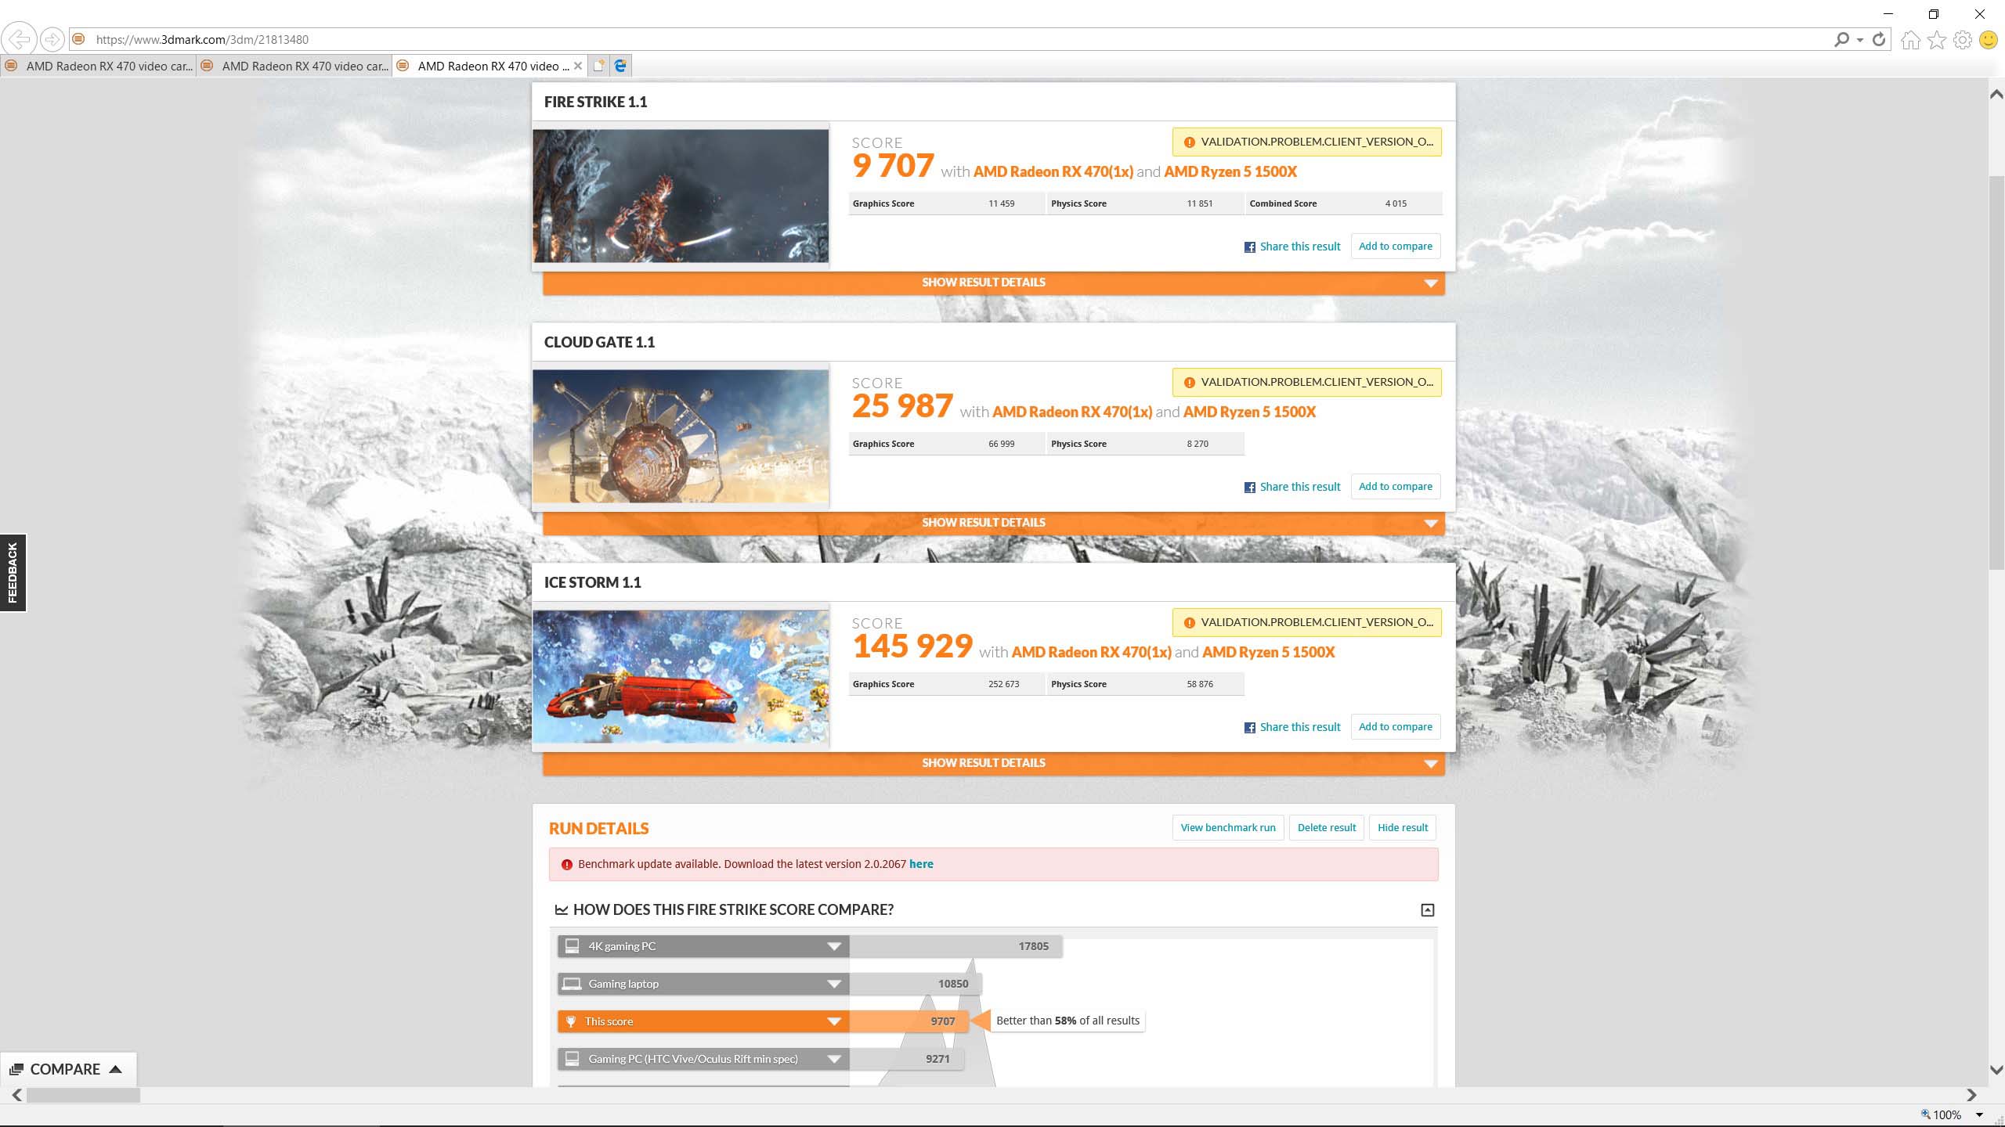Click the Ice Storm spaceship thumbnail
2005x1127 pixels.
click(681, 676)
